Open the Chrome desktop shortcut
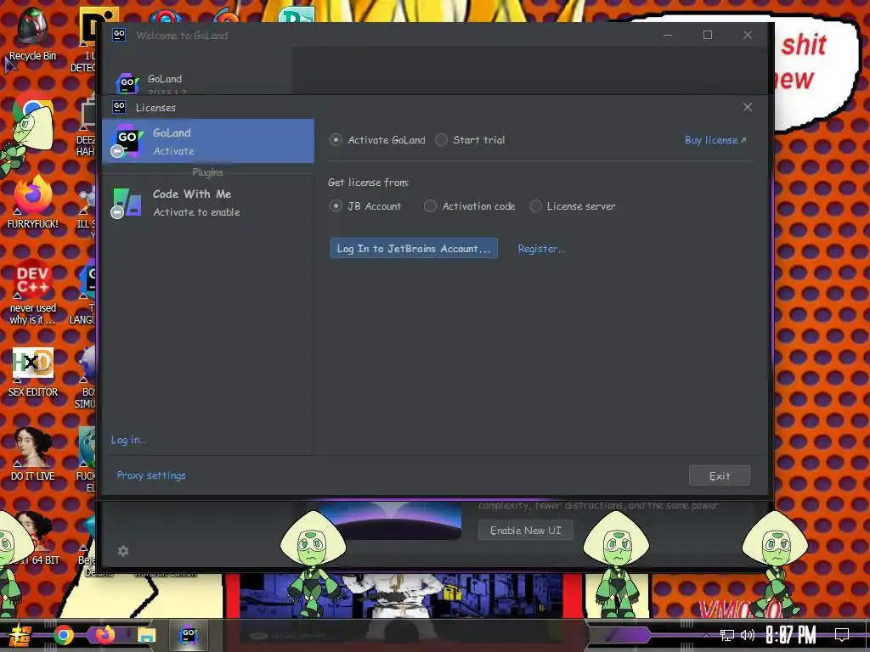Viewport: 870px width, 652px height. pos(32,119)
